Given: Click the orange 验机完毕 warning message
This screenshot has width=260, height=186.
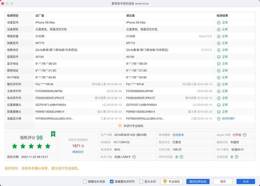Looking at the screenshot, I should click(x=42, y=169).
